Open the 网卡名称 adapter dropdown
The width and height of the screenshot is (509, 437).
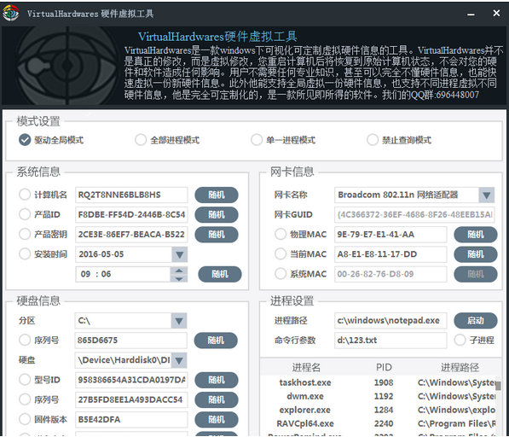(x=486, y=195)
